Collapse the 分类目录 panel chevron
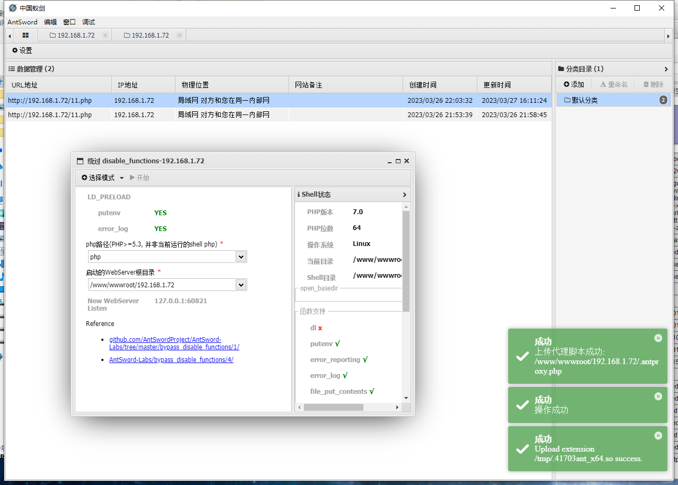 pos(666,69)
